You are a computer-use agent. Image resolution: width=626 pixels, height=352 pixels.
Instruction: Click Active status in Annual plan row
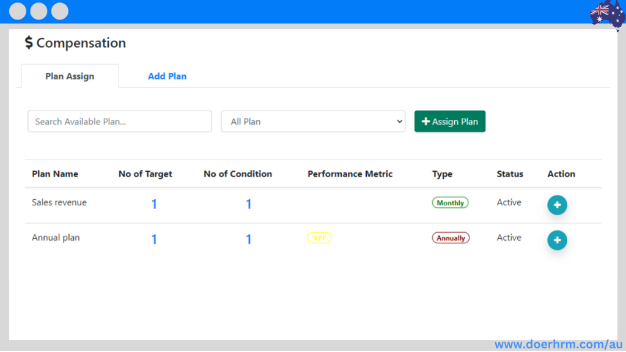coord(509,238)
